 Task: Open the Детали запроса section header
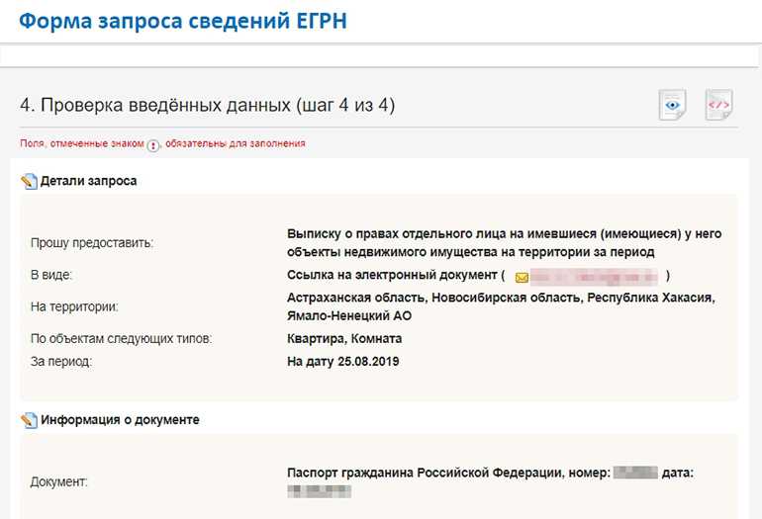point(88,182)
